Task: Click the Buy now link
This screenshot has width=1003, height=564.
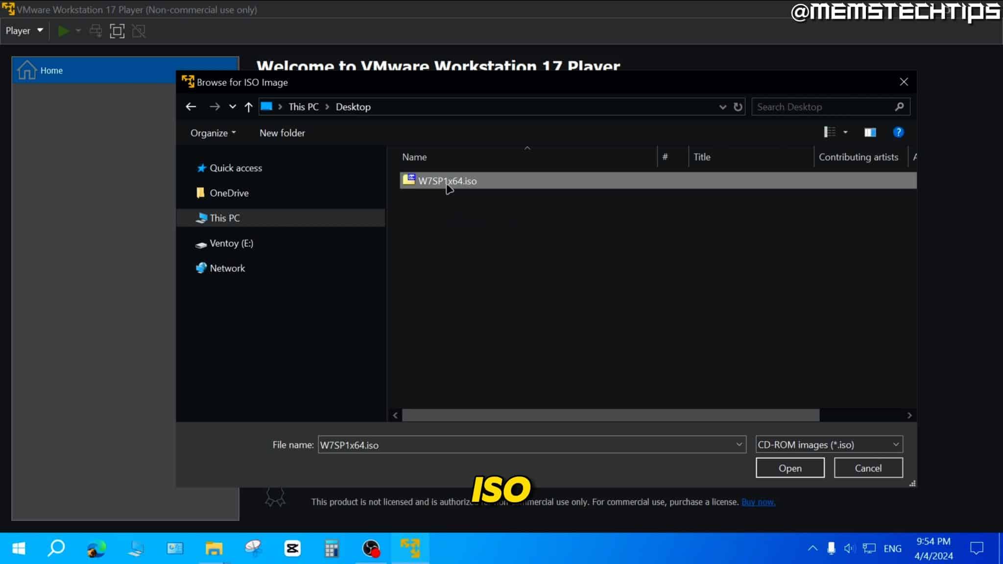Action: coord(758,502)
